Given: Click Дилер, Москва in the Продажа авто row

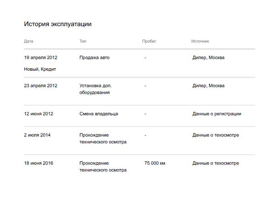Looking at the screenshot, I should [208, 57].
